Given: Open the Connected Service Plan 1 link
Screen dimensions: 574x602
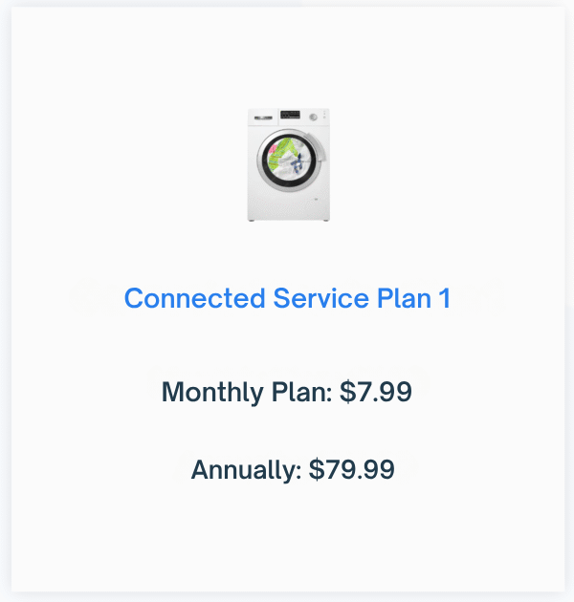Looking at the screenshot, I should coord(287,298).
